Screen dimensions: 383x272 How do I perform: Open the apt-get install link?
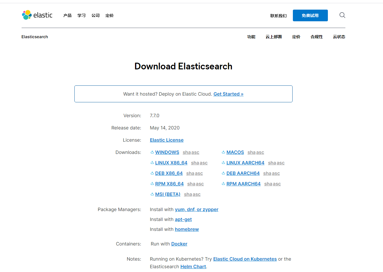[183, 219]
